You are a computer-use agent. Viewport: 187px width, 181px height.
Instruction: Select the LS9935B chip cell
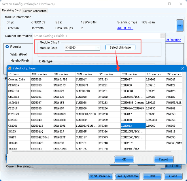156,120
